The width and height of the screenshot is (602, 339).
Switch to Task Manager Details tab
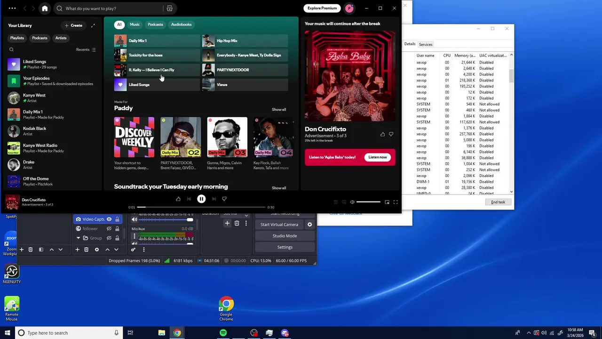pos(410,44)
